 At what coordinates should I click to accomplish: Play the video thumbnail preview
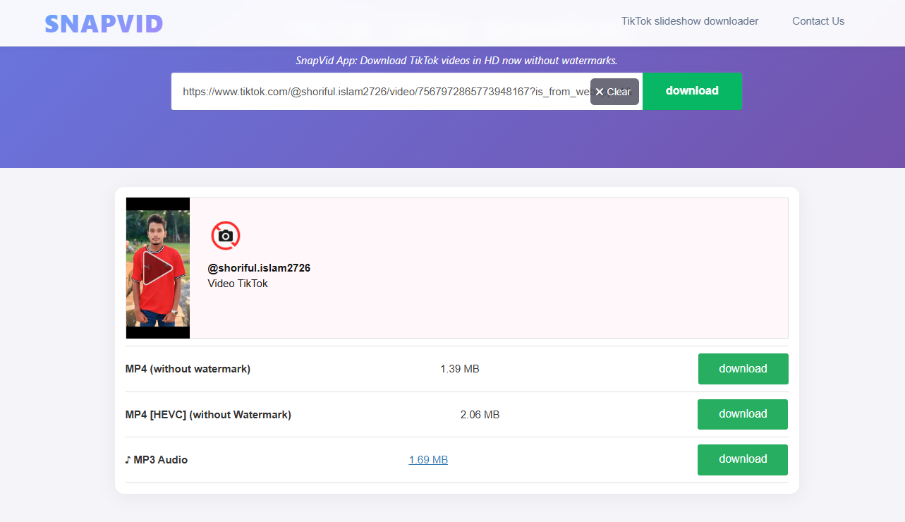pos(158,267)
